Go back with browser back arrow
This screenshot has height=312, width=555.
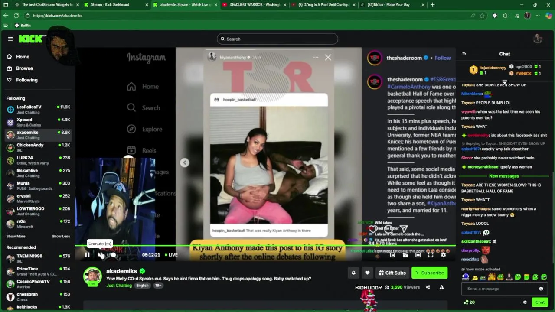[x=6, y=16]
